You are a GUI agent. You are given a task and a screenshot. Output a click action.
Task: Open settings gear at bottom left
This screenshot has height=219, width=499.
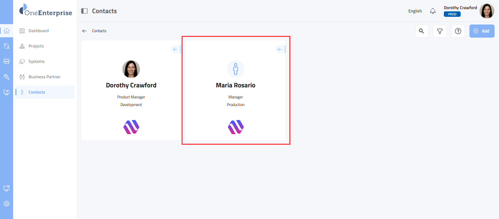point(6,204)
